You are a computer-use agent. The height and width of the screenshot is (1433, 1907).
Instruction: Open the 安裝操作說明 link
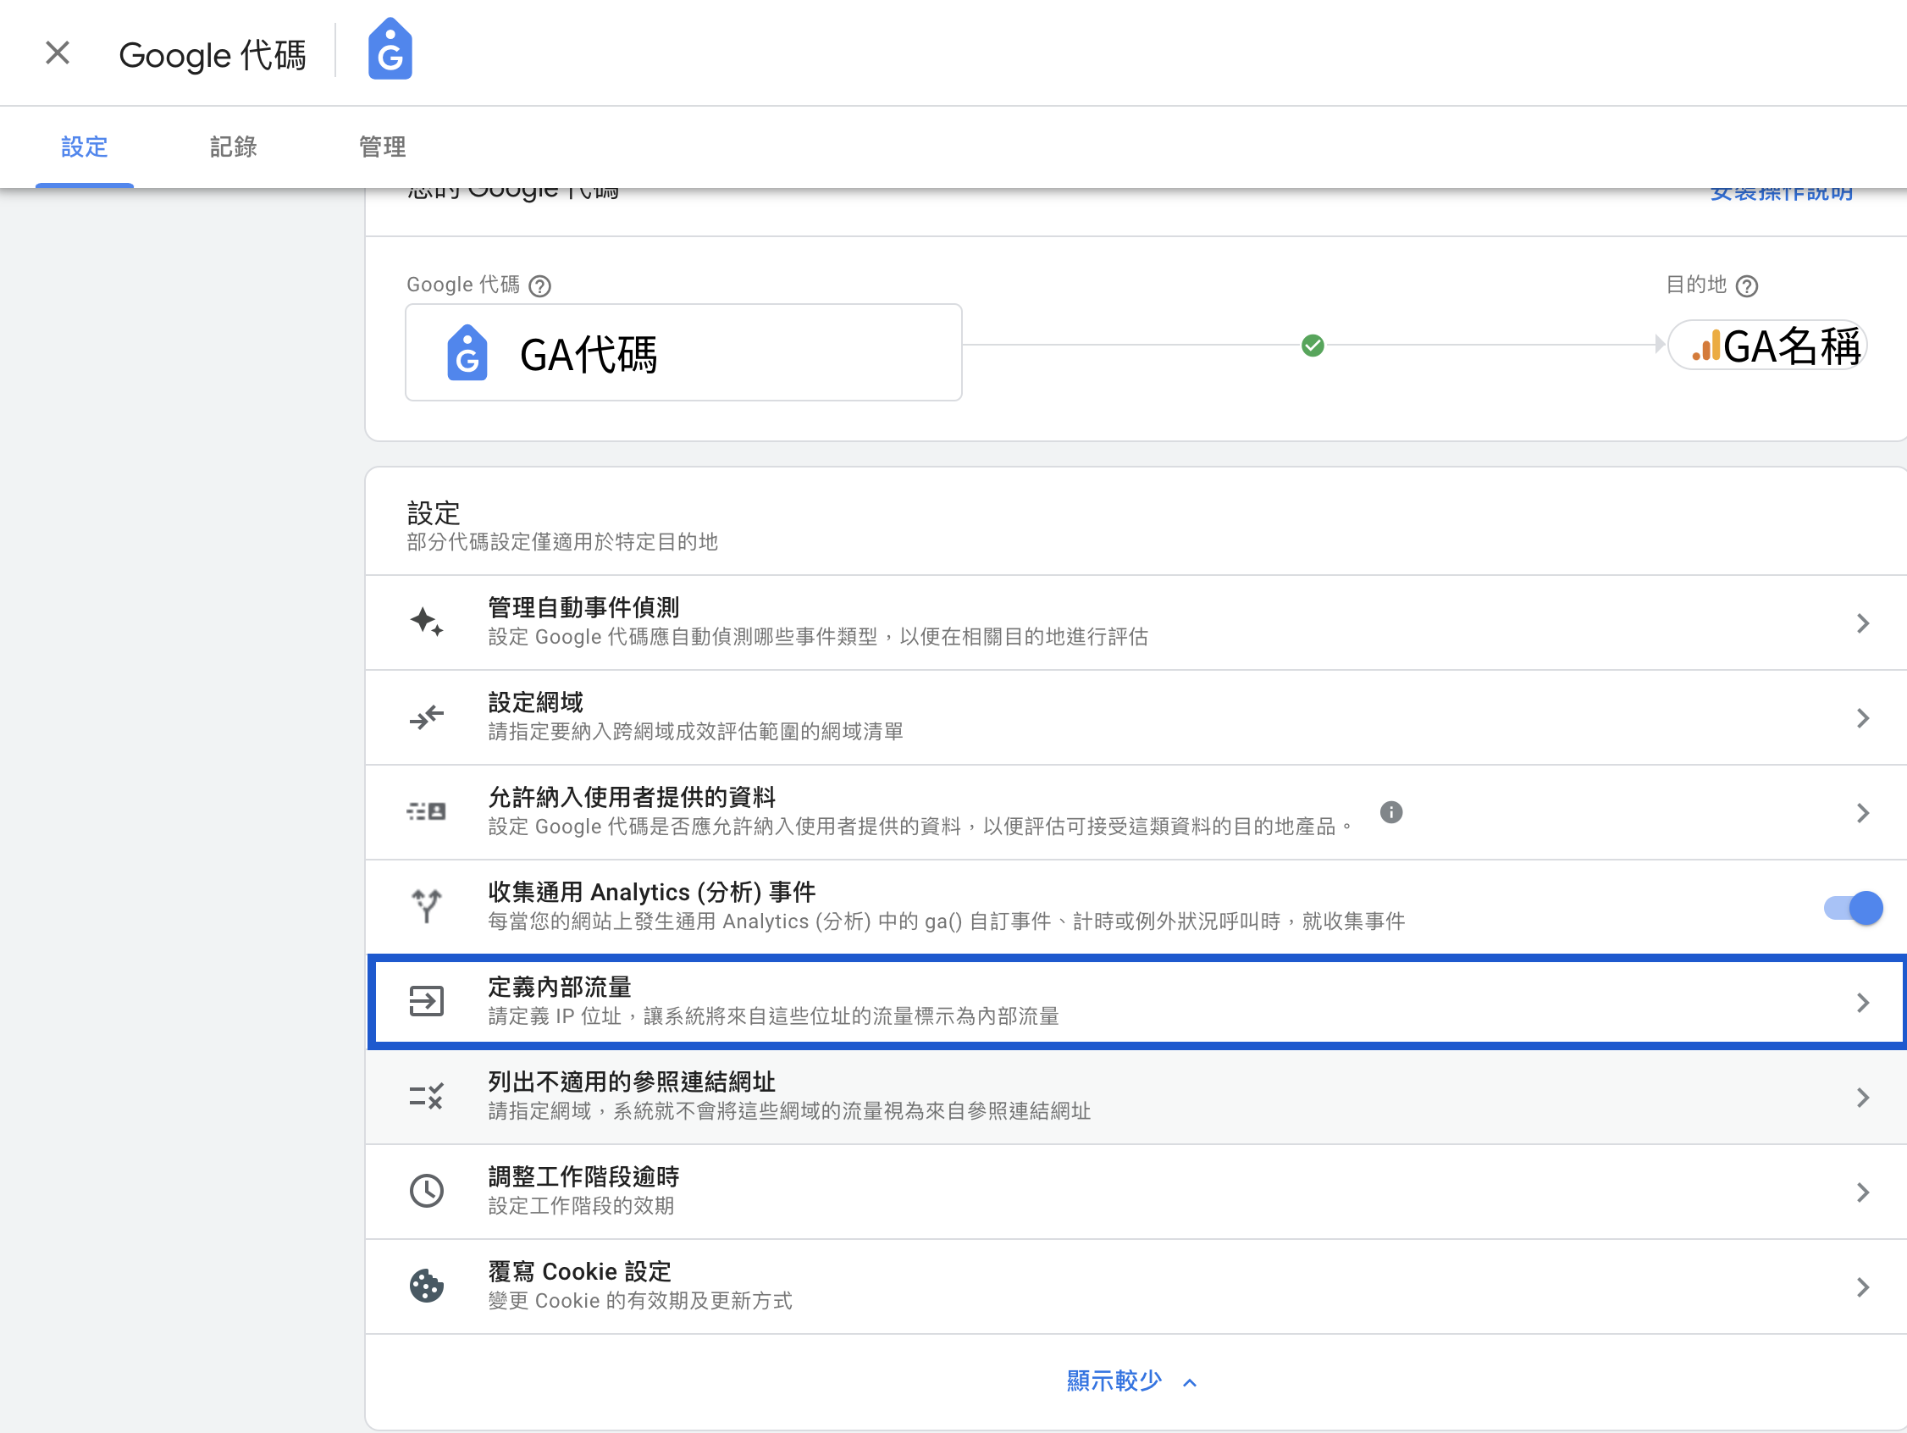[1781, 193]
